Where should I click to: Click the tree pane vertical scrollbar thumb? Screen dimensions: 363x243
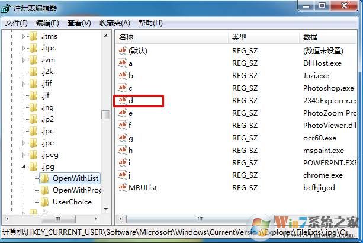106,114
